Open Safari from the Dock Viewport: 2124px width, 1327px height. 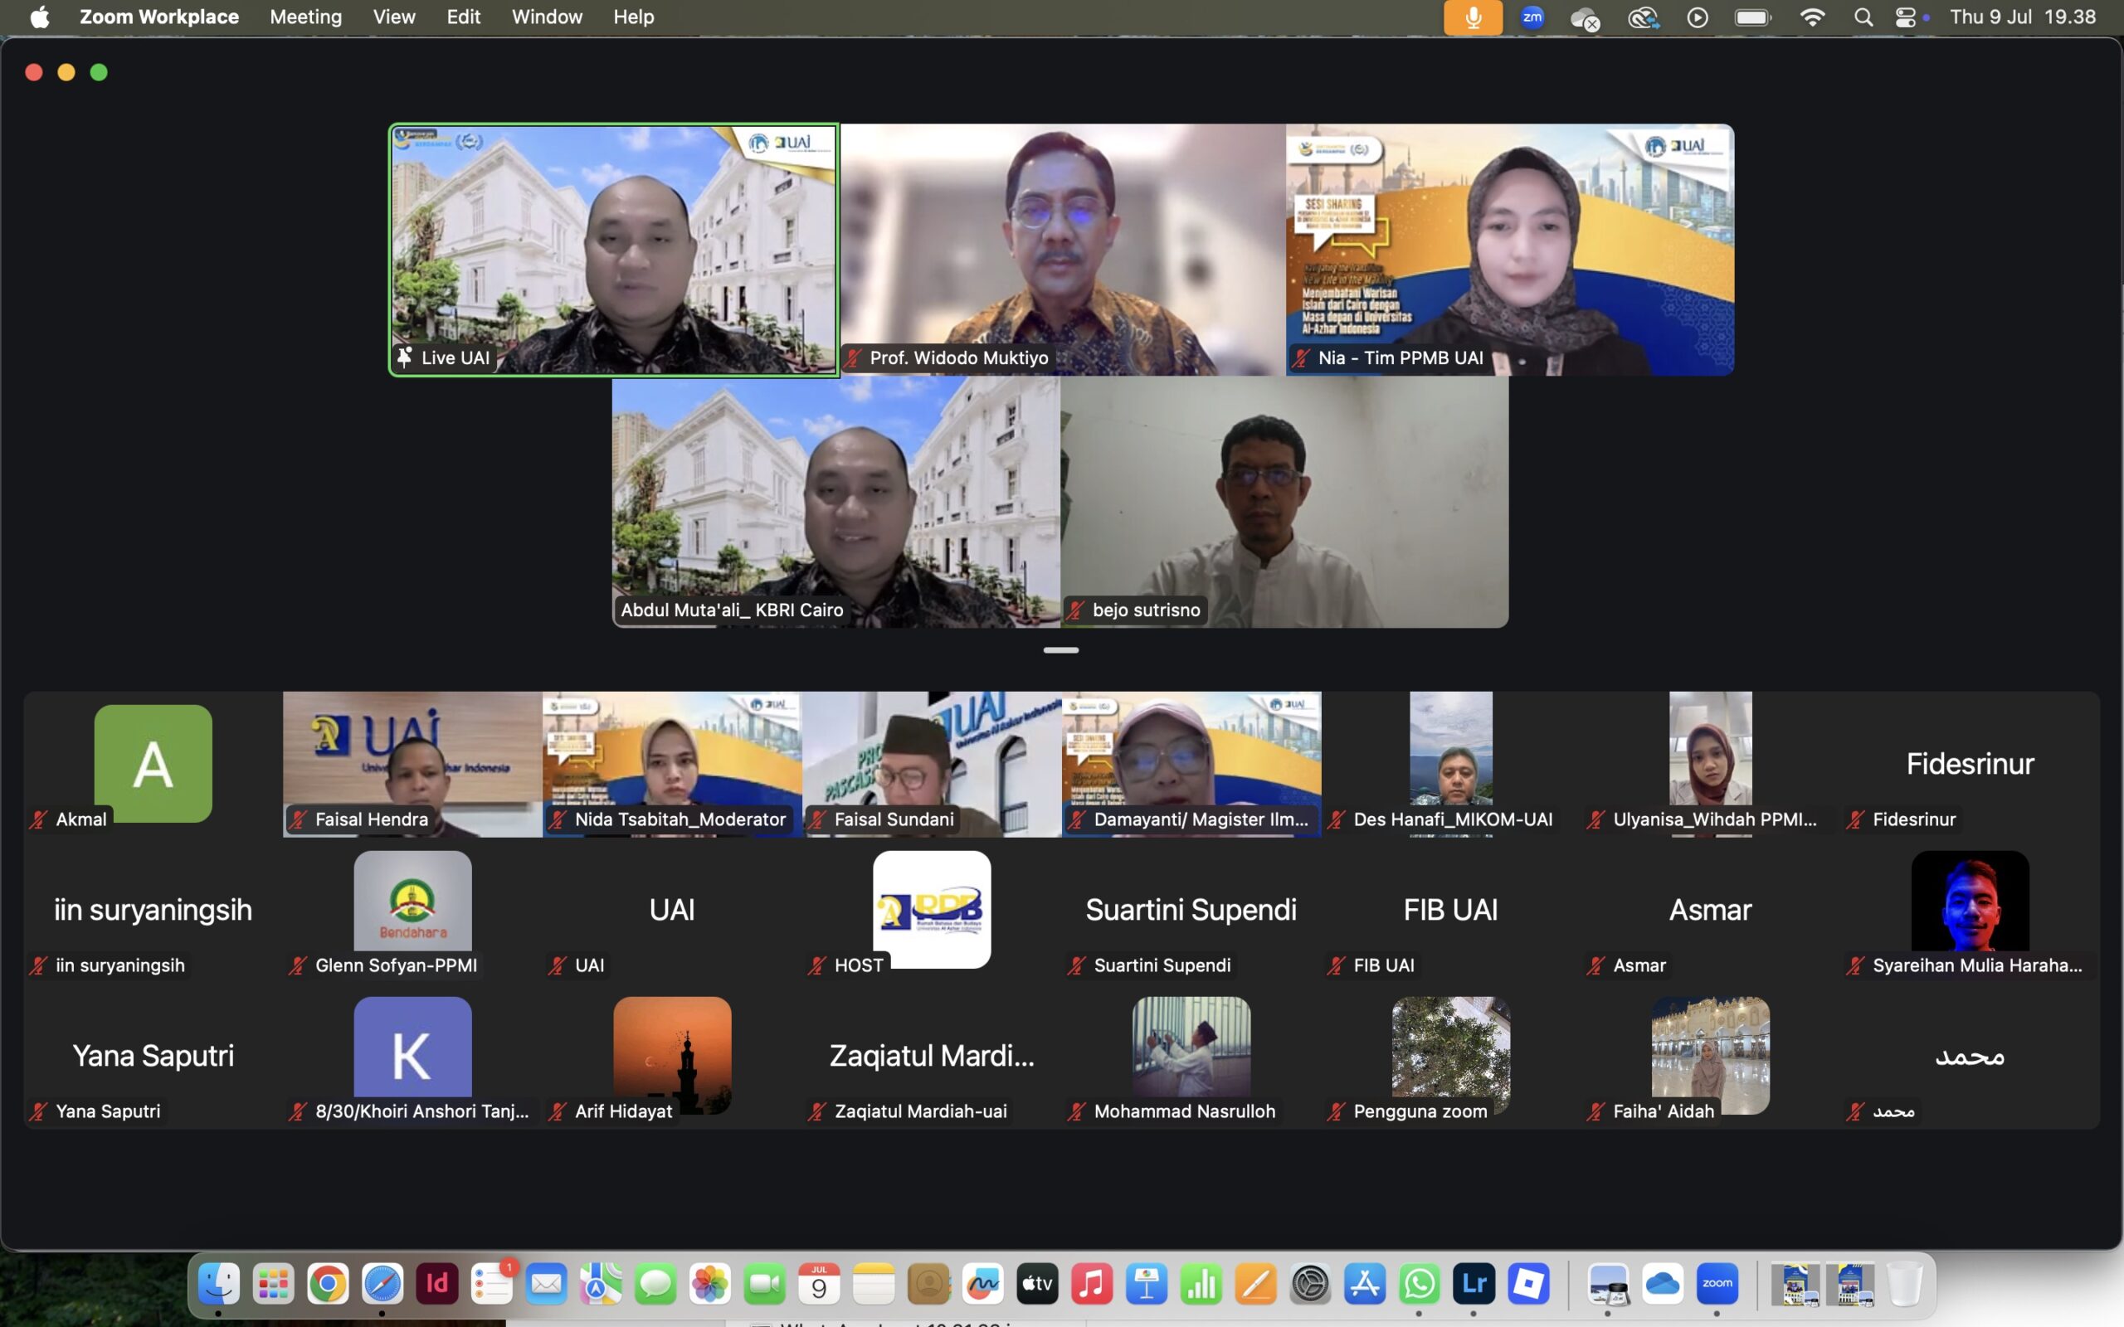tap(382, 1285)
